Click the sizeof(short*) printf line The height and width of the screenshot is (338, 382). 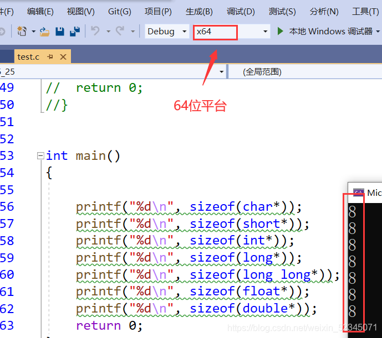click(x=192, y=224)
